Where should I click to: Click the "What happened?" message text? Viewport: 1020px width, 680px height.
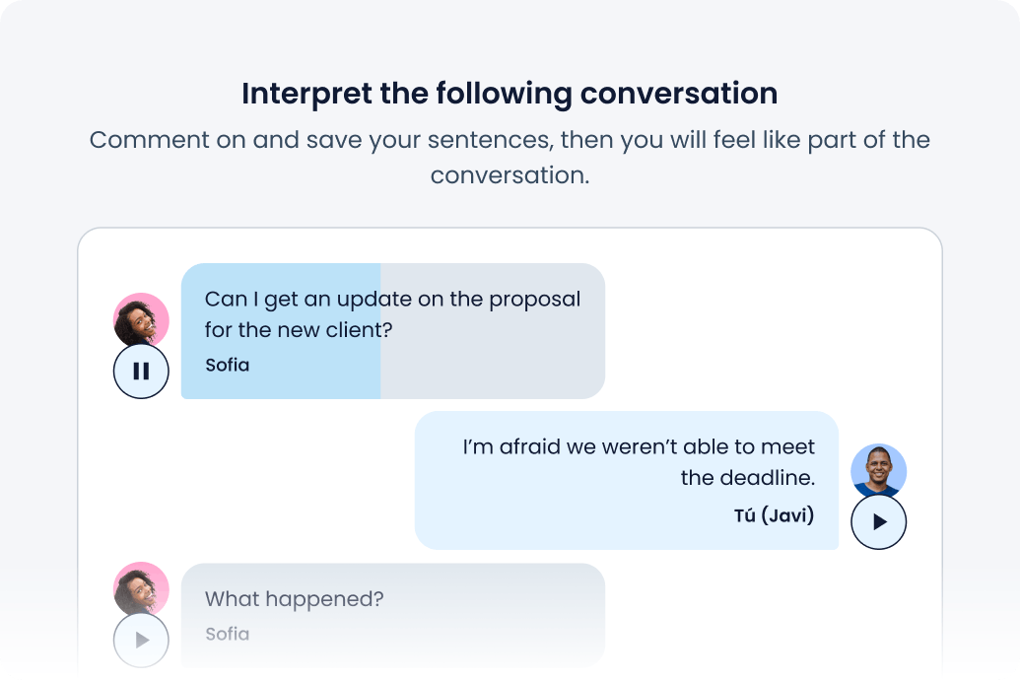coord(294,599)
